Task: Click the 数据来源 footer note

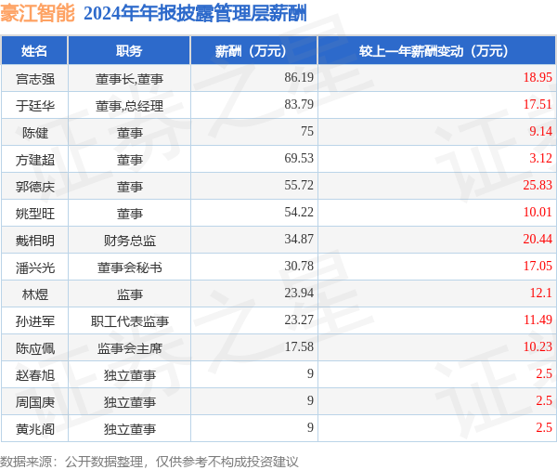Action: (149, 462)
